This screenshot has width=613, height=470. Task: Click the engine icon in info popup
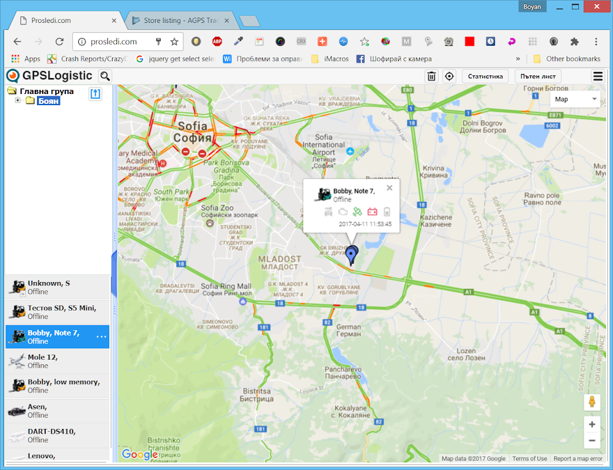point(343,212)
